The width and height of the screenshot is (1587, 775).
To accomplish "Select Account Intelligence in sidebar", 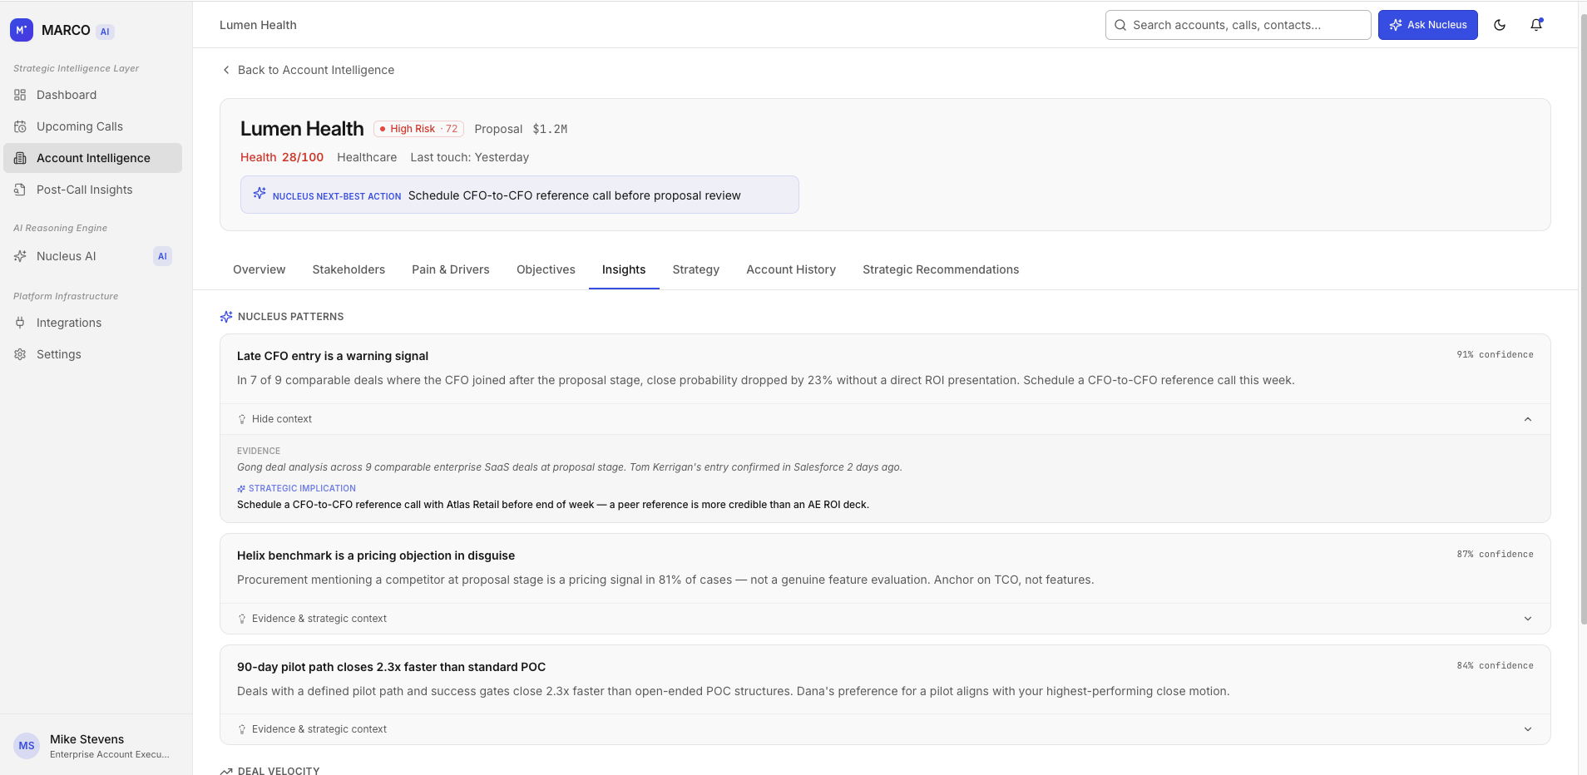I will click(x=92, y=158).
